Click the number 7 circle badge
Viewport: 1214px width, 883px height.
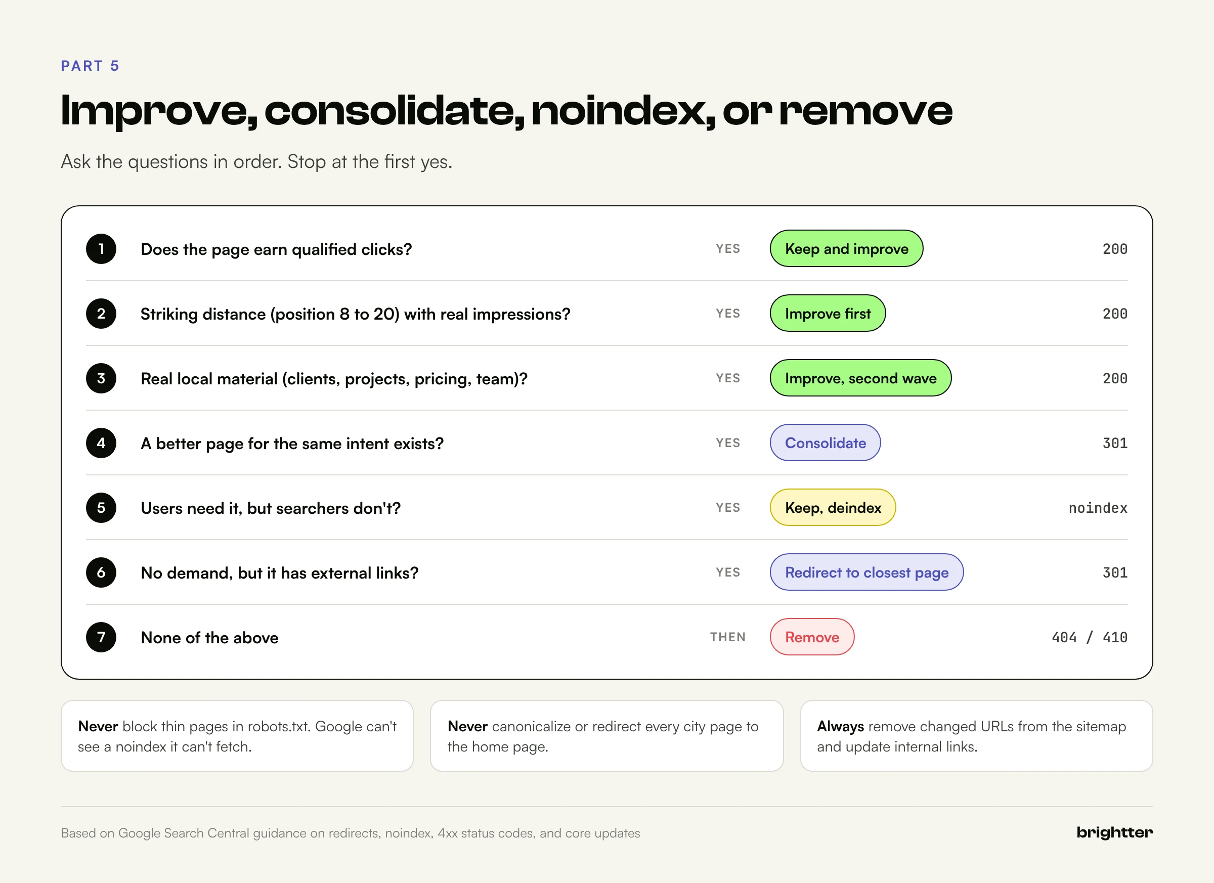[101, 637]
